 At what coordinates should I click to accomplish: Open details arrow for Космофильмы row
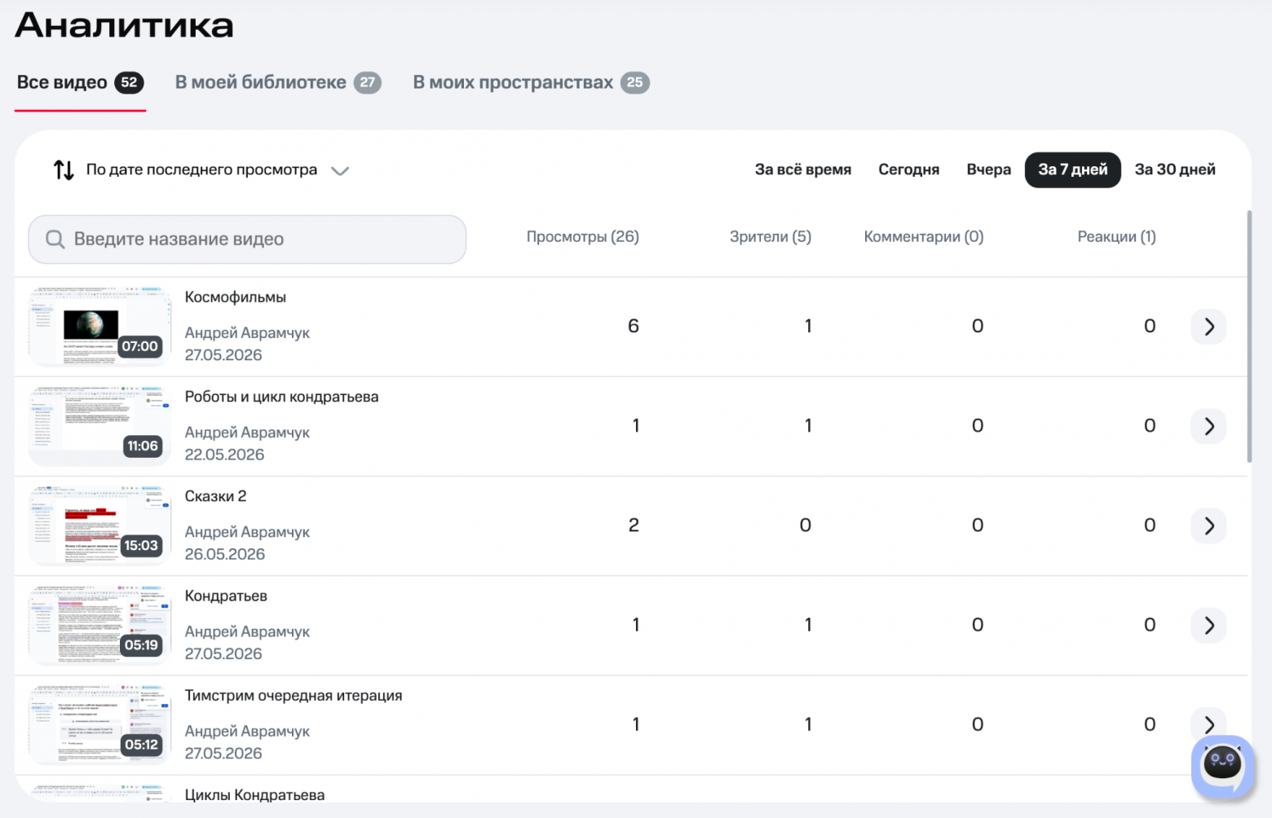[x=1208, y=327]
